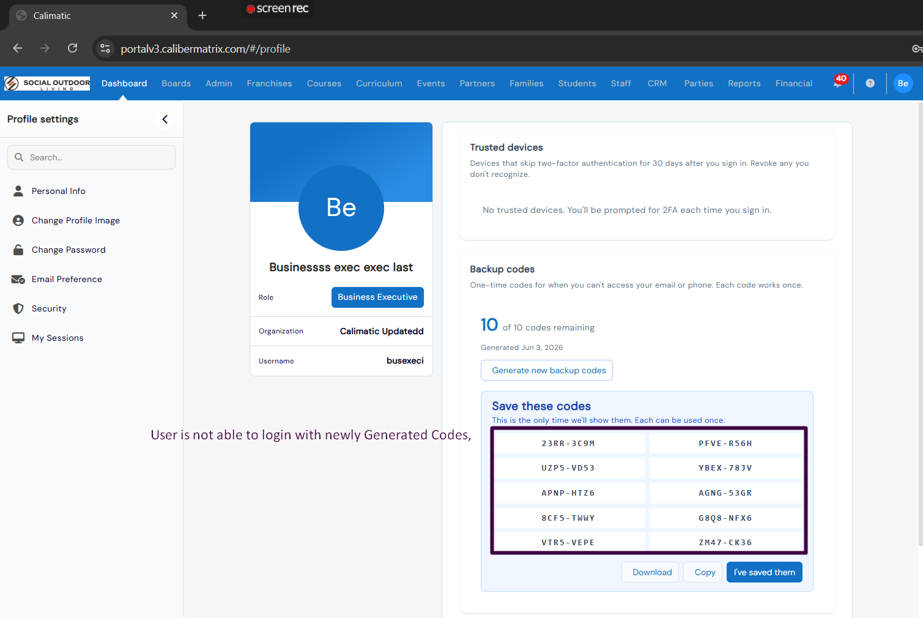Click the Change Password lock icon
The image size is (923, 618).
(18, 250)
